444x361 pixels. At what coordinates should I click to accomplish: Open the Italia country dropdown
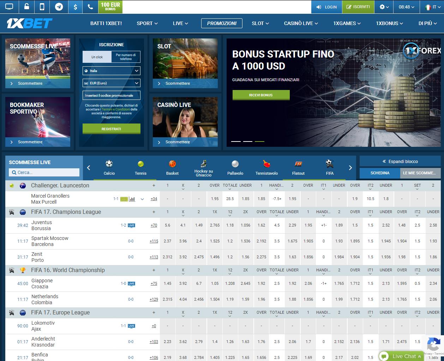coord(112,71)
